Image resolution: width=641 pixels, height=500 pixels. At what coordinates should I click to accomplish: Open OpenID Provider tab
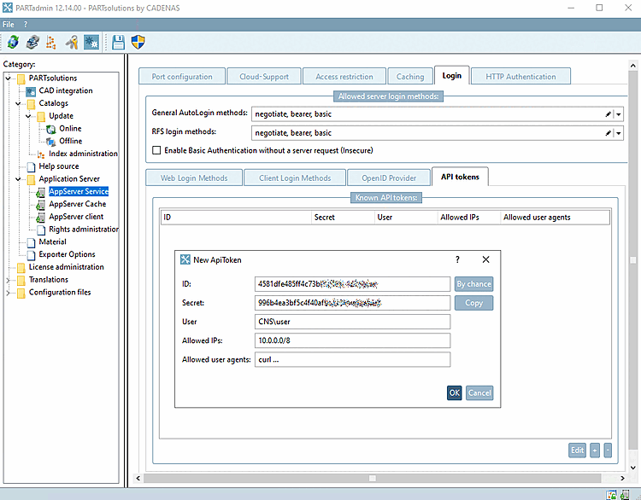point(389,178)
